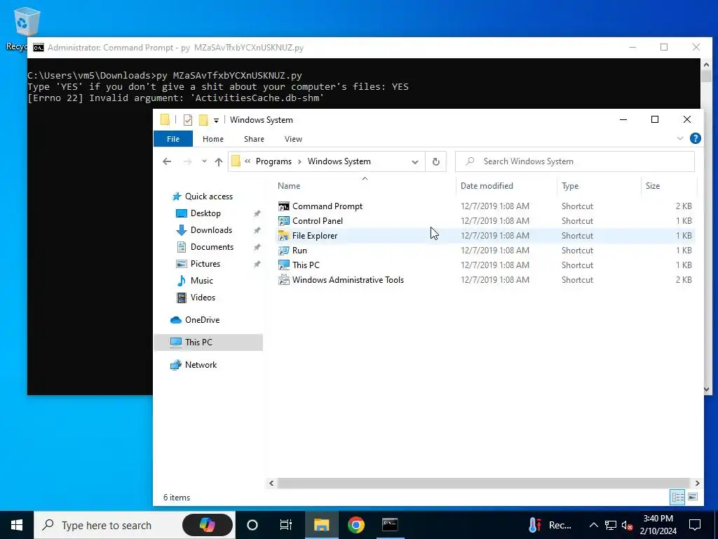718x539 pixels.
Task: Expand hidden breadcrumb path chevrons
Action: pos(248,161)
